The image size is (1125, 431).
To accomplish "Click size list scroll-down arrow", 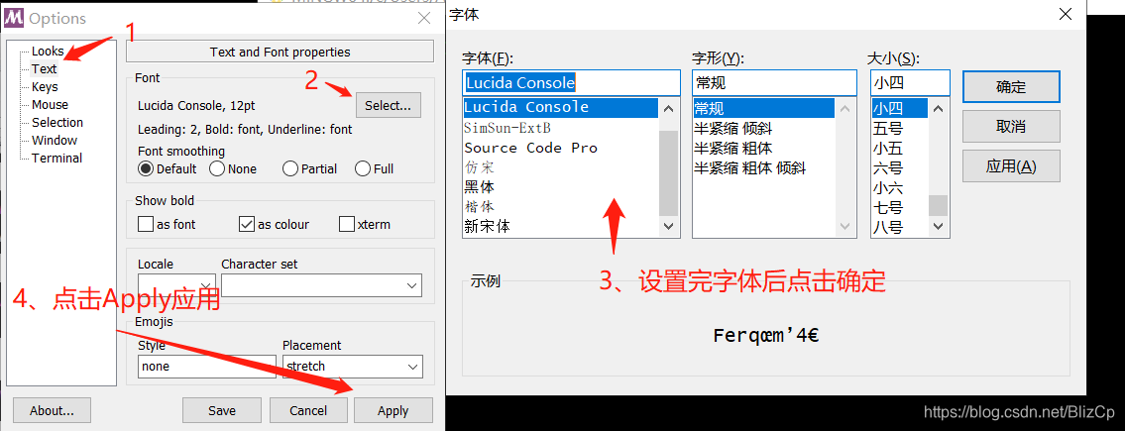I will [939, 227].
